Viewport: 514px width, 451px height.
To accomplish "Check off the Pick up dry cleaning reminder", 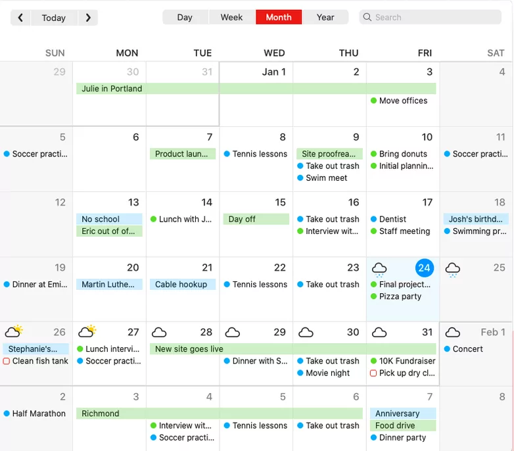I will [373, 373].
